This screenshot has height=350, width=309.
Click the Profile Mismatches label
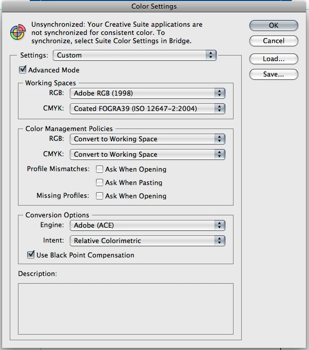(x=58, y=169)
